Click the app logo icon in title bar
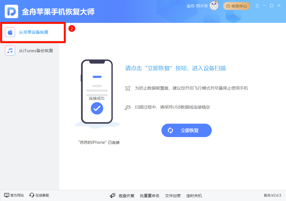 point(11,11)
